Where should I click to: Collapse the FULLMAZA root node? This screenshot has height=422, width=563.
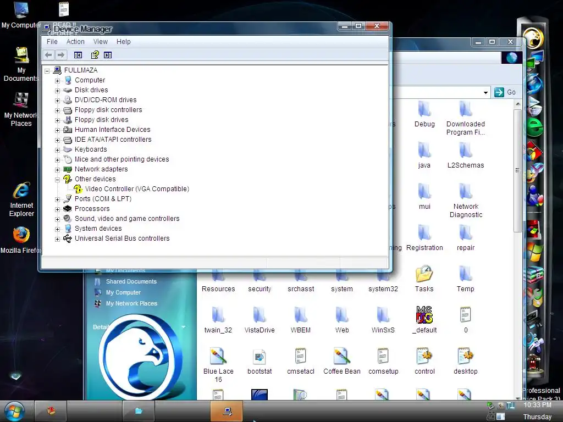pyautogui.click(x=47, y=71)
